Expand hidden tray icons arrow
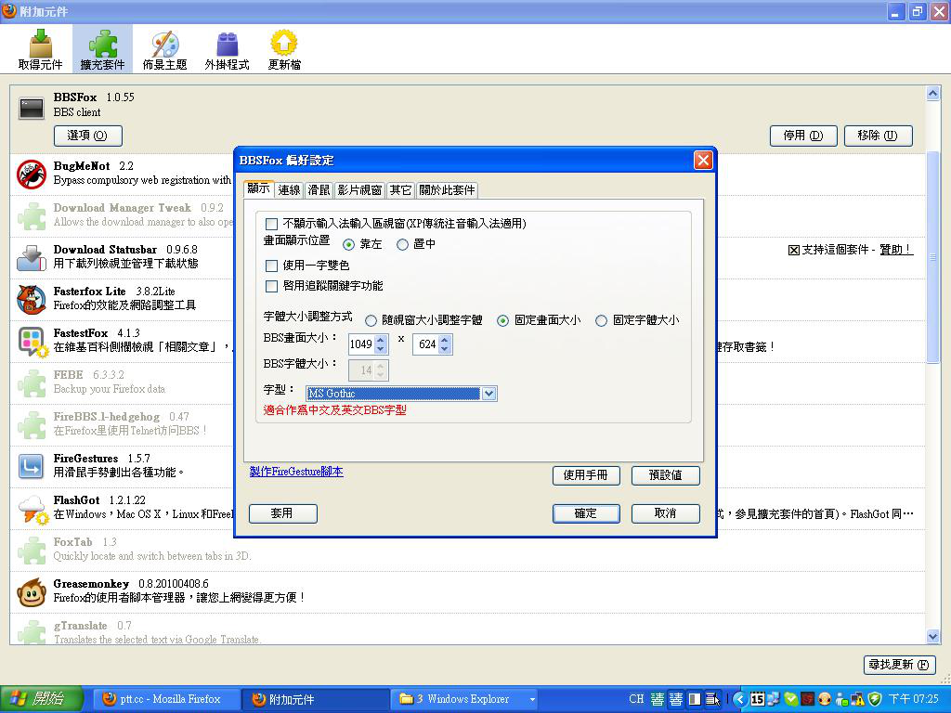This screenshot has height=713, width=951. 739,699
